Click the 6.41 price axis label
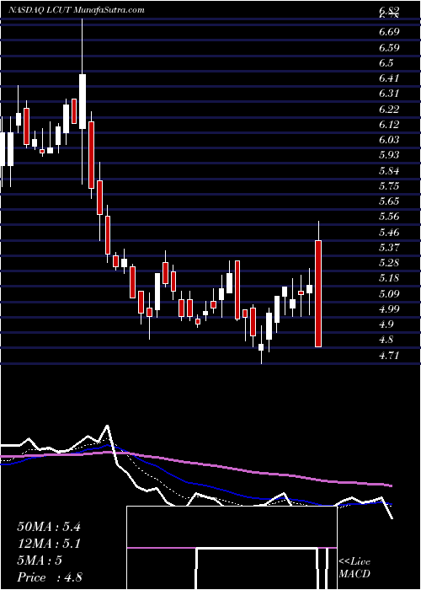Screen dimensions: 421x590 click(389, 78)
